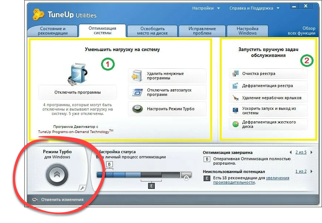The height and width of the screenshot is (223, 322).
Task: Click the B badge beside Оперативная Оптимизация
Action: [x=207, y=159]
